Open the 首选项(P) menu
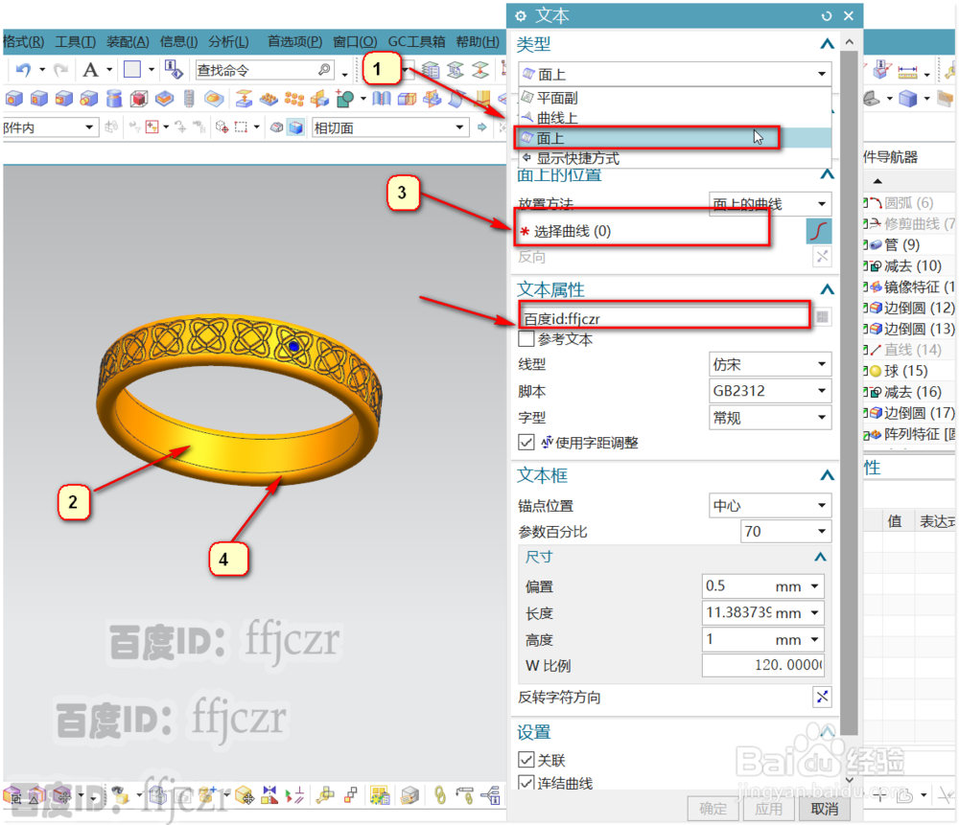 (x=293, y=41)
